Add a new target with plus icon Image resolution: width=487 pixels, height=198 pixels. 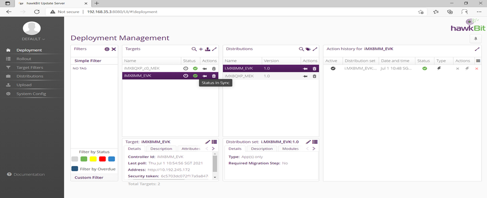(201, 49)
